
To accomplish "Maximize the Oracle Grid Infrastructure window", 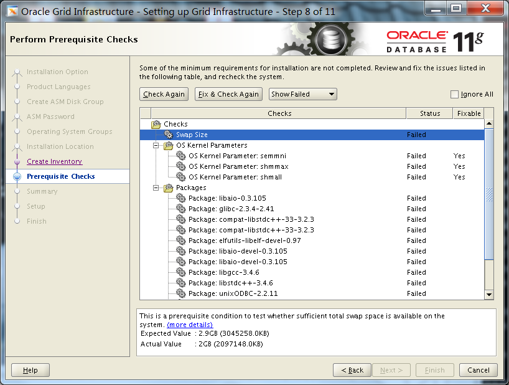I will [x=456, y=9].
